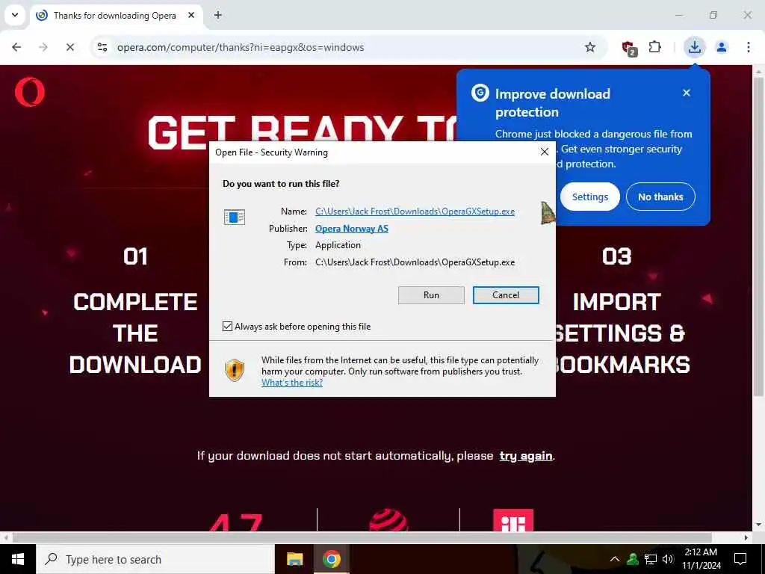
Task: Open the Windows Start menu
Action: [x=18, y=559]
